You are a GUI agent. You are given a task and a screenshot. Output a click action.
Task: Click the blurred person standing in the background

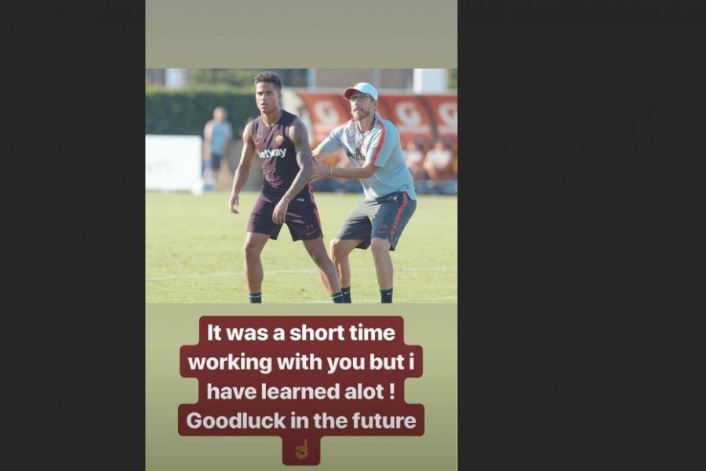[x=217, y=144]
